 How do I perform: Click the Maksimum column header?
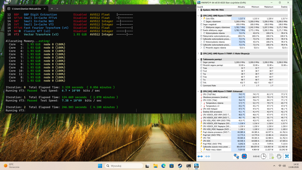pyautogui.click(x=267, y=7)
